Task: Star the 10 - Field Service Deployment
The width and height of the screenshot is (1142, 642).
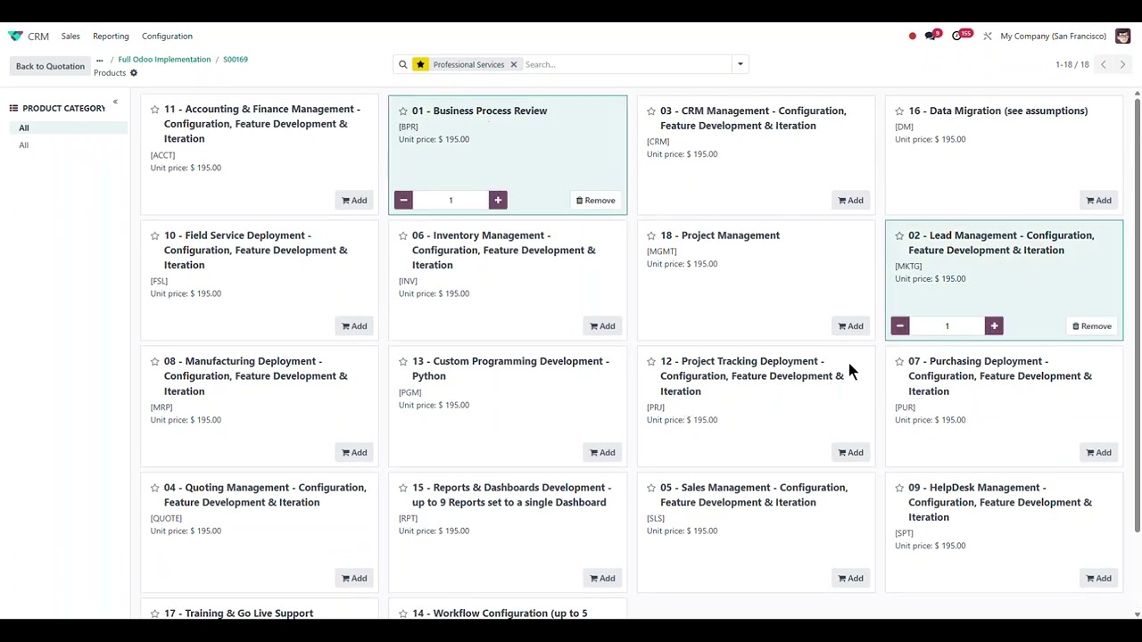Action: click(x=154, y=235)
